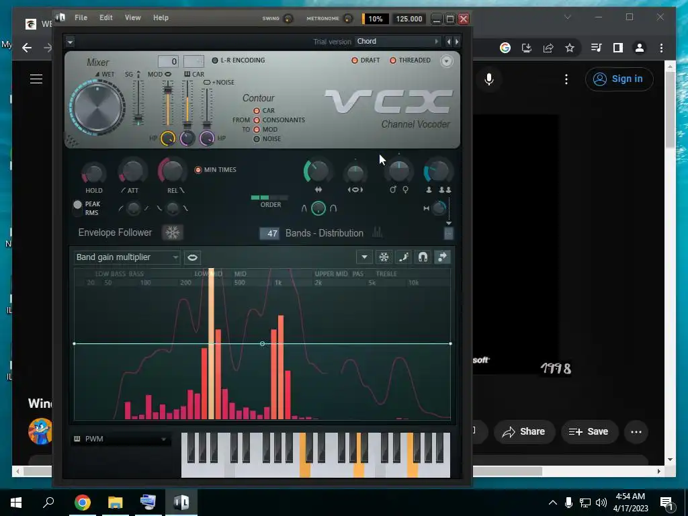The height and width of the screenshot is (516, 688).
Task: Click the CAR level fader
Action: click(187, 125)
